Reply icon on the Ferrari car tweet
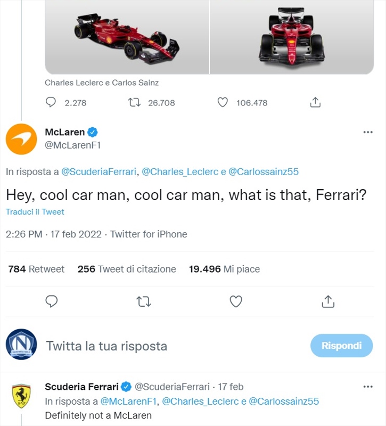The image size is (386, 426). (x=51, y=102)
